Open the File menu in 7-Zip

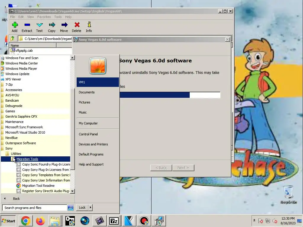click(12, 17)
